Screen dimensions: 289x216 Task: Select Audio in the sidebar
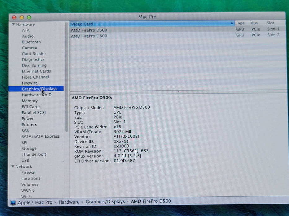coord(28,36)
